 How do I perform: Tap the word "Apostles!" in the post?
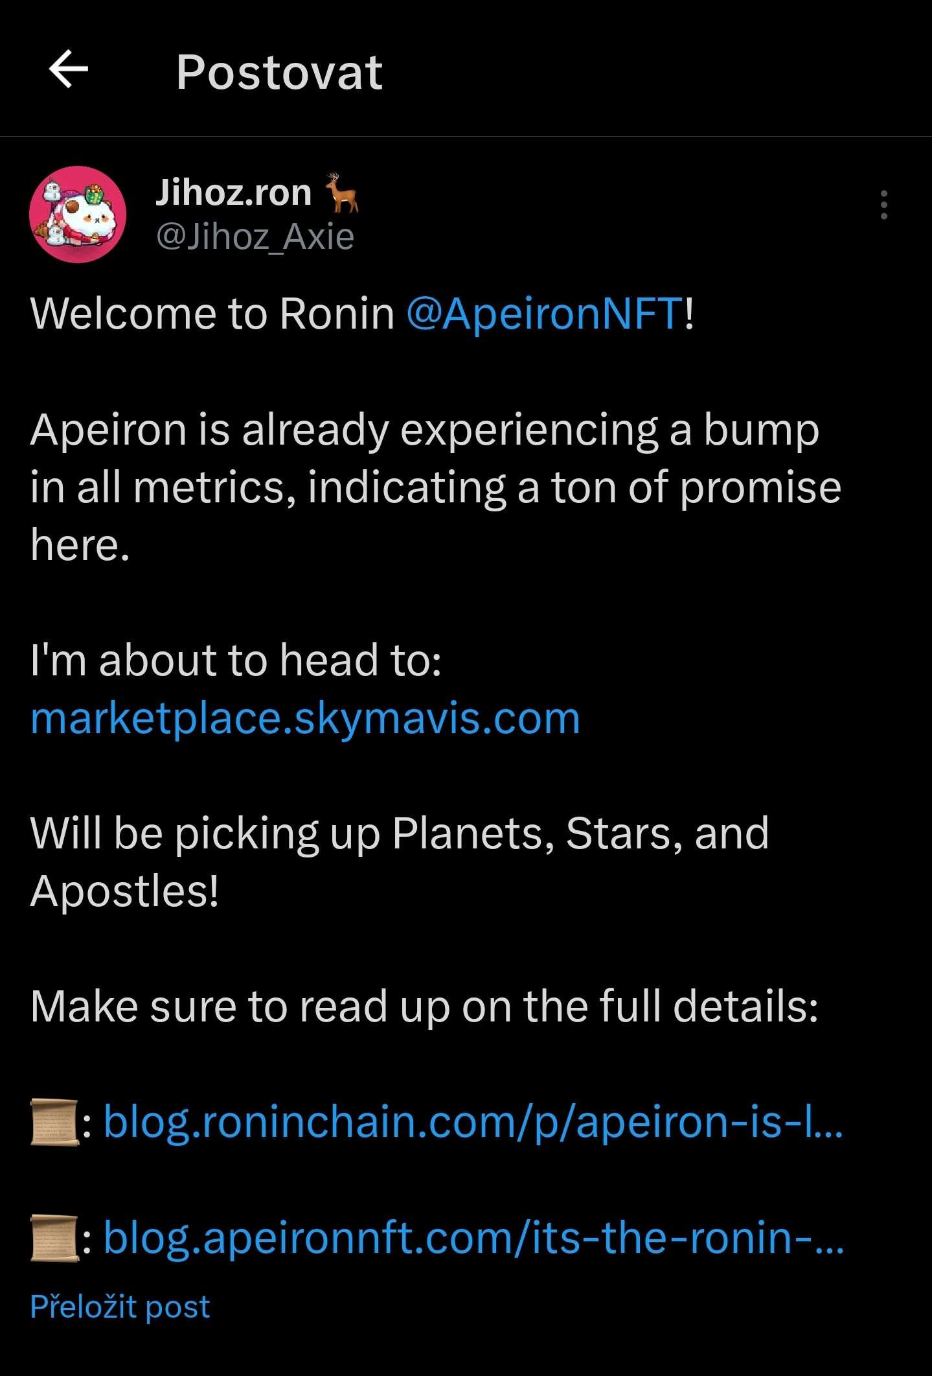tap(124, 891)
